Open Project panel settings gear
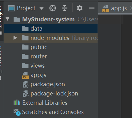This screenshot has width=132, height=118. [x=80, y=8]
